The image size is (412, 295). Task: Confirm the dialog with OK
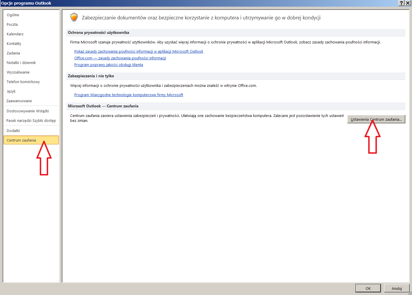point(368,288)
